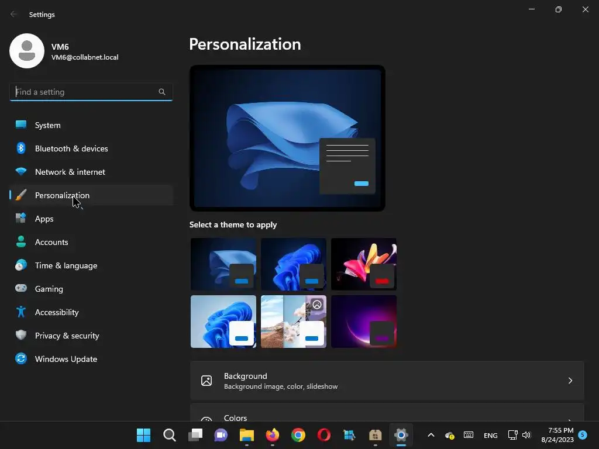Image resolution: width=599 pixels, height=449 pixels.
Task: Open System settings from the sidebar
Action: pos(91,125)
